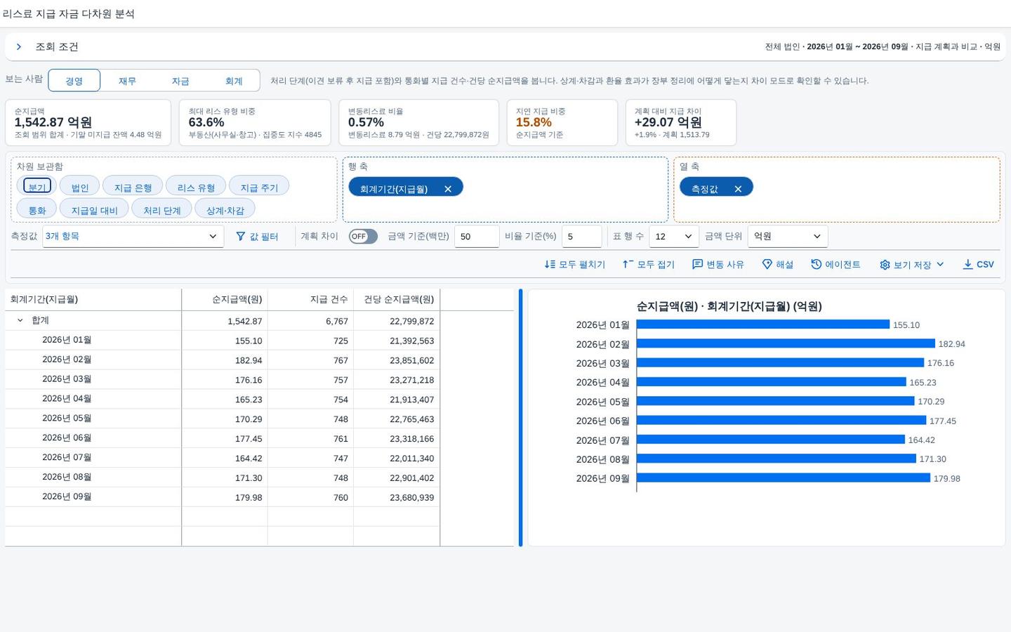Select the 처리 단계 dimension chip
1011x632 pixels.
[x=161, y=209]
